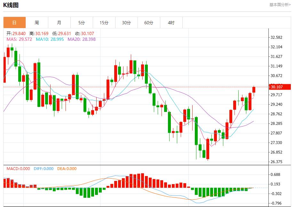Open the 5分 interval tab

[82, 23]
